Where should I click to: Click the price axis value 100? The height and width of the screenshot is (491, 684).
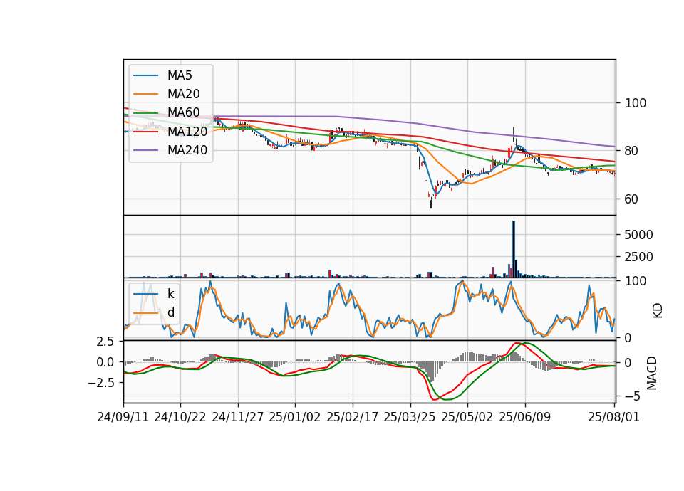[636, 103]
